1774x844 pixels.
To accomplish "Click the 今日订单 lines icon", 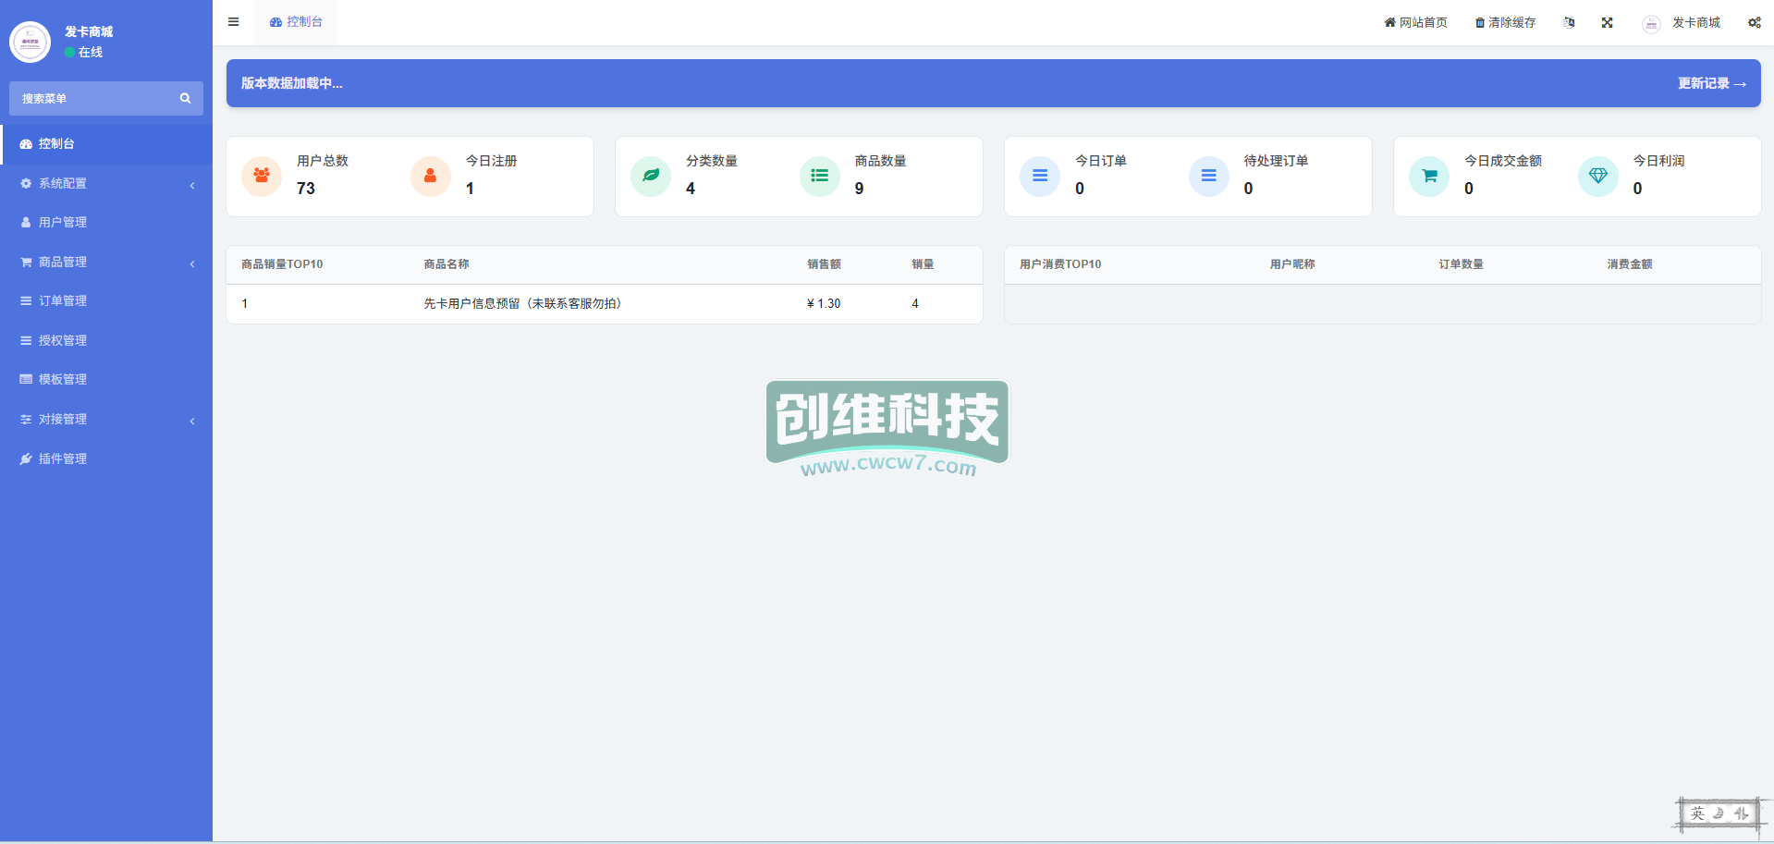I will click(1040, 176).
